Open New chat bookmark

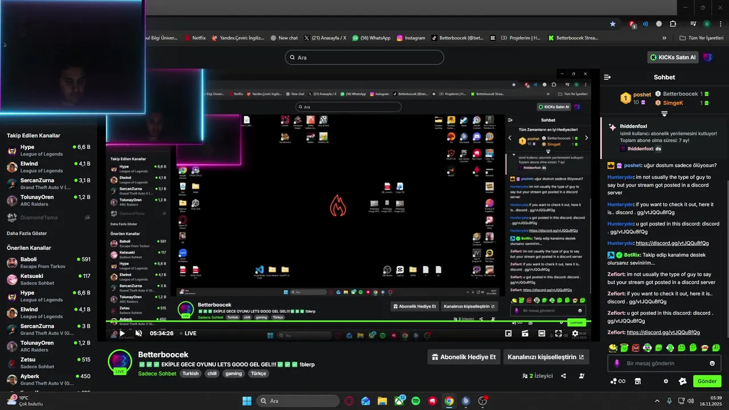[x=284, y=38]
